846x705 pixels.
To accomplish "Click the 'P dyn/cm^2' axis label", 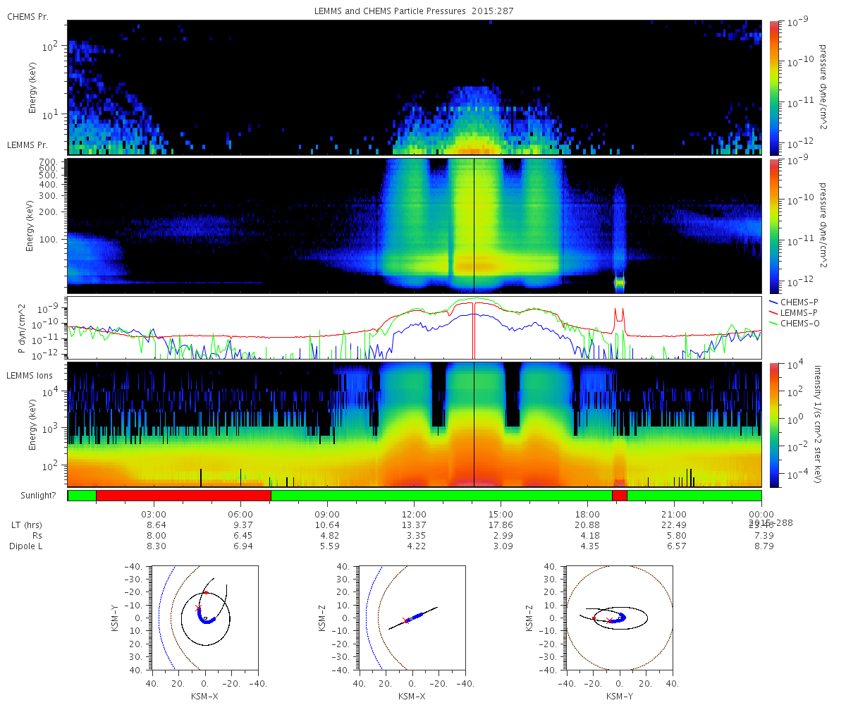I will (23, 329).
